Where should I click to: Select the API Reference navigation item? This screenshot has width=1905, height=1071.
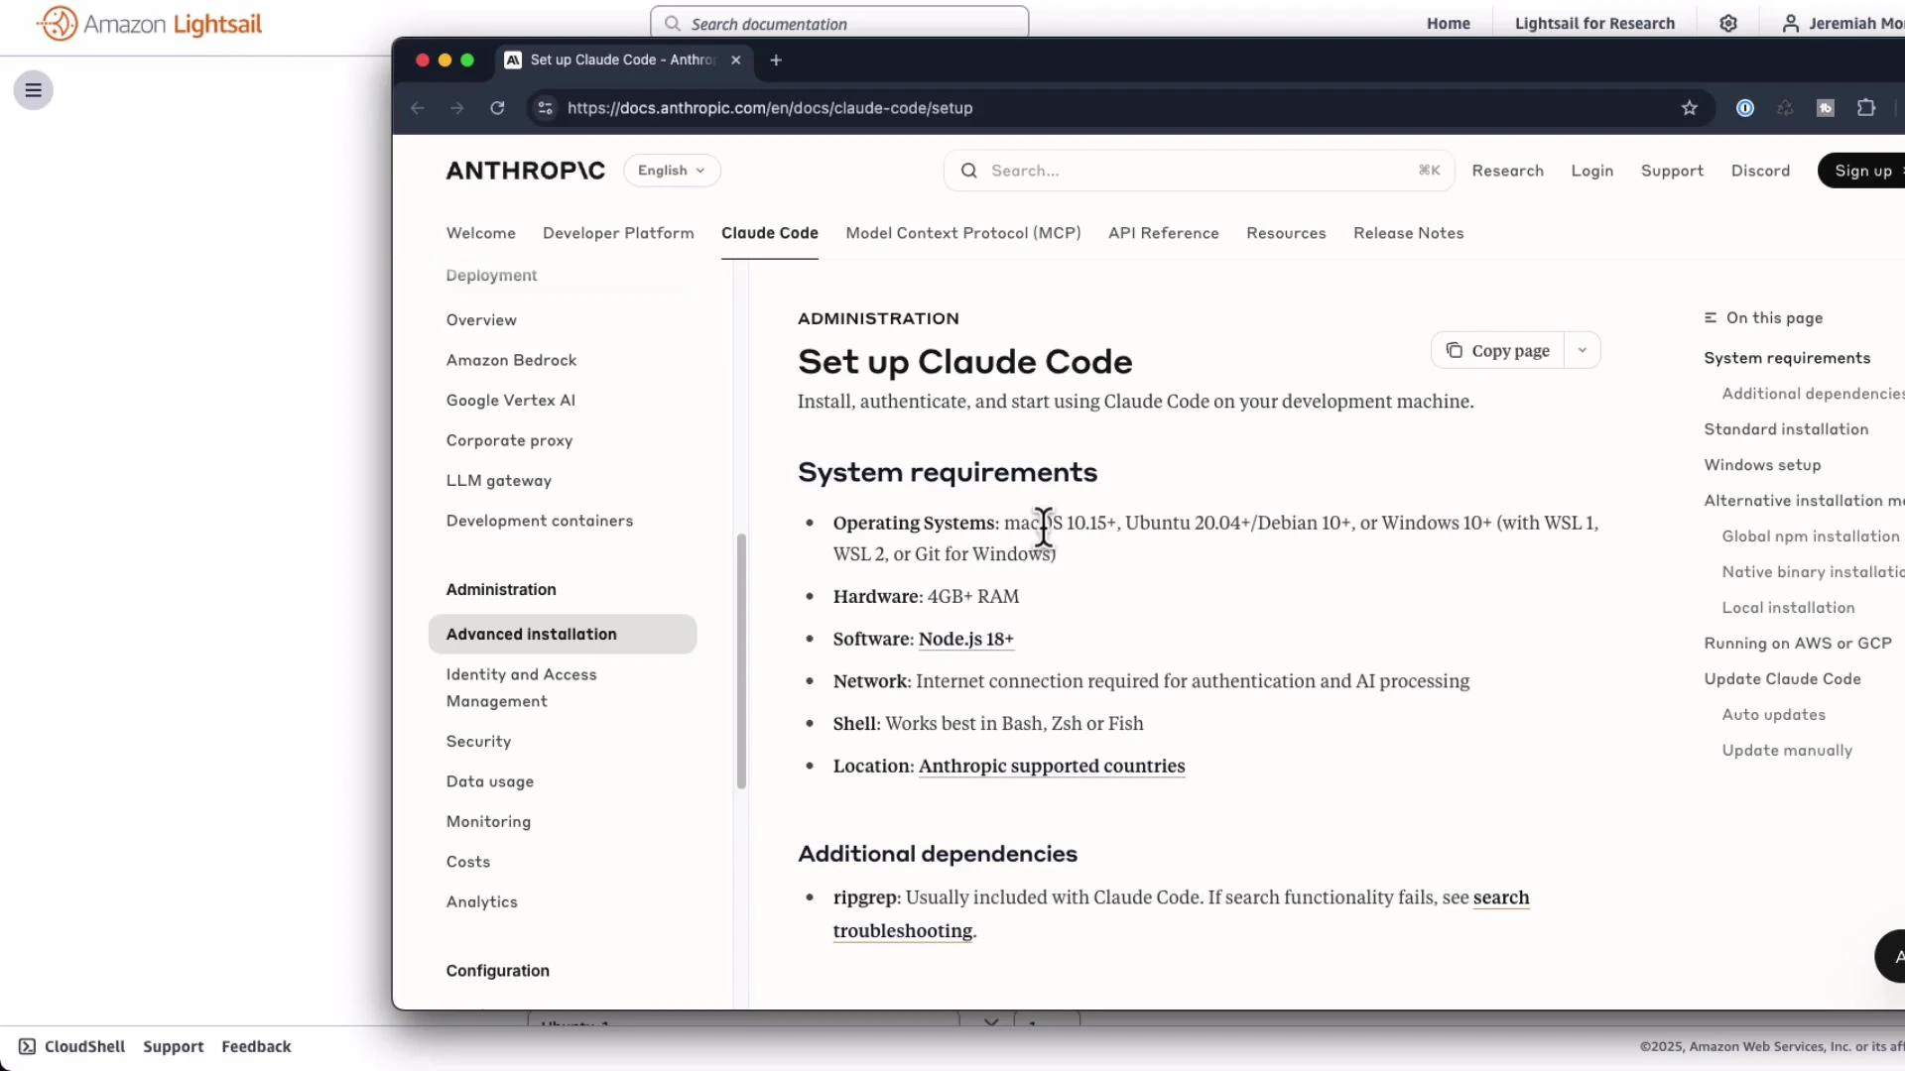(x=1164, y=233)
